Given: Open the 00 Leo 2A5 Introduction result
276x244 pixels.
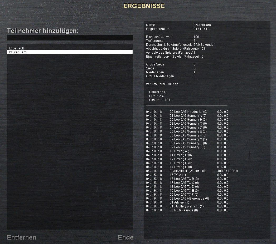Looking at the screenshot, I should 188,112.
